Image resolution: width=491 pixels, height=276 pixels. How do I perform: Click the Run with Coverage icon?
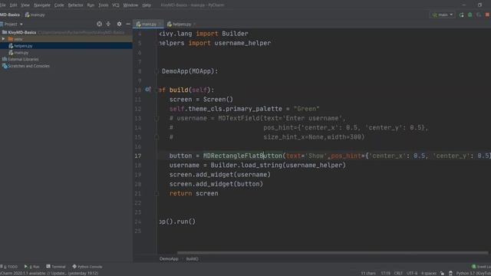(479, 15)
